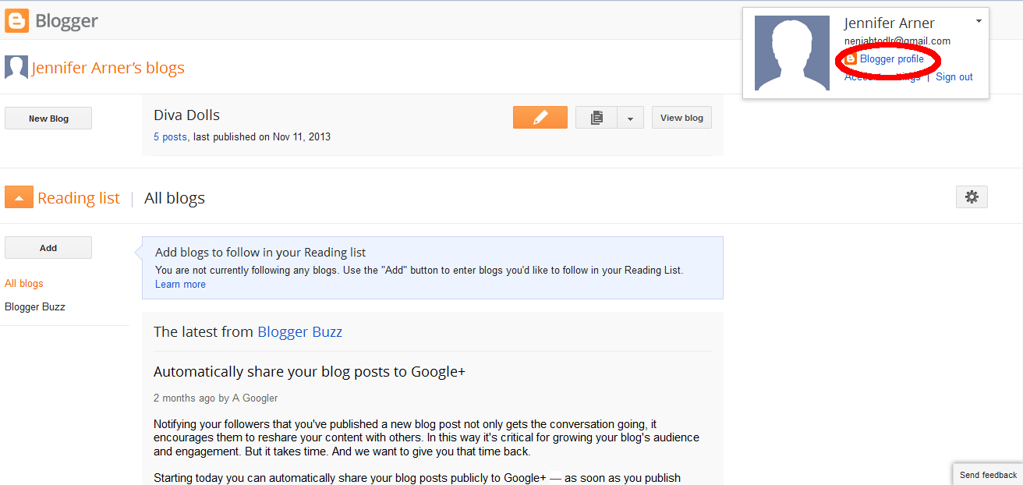This screenshot has width=1023, height=485.
Task: Click the Add button in Reading list
Action: click(x=48, y=248)
